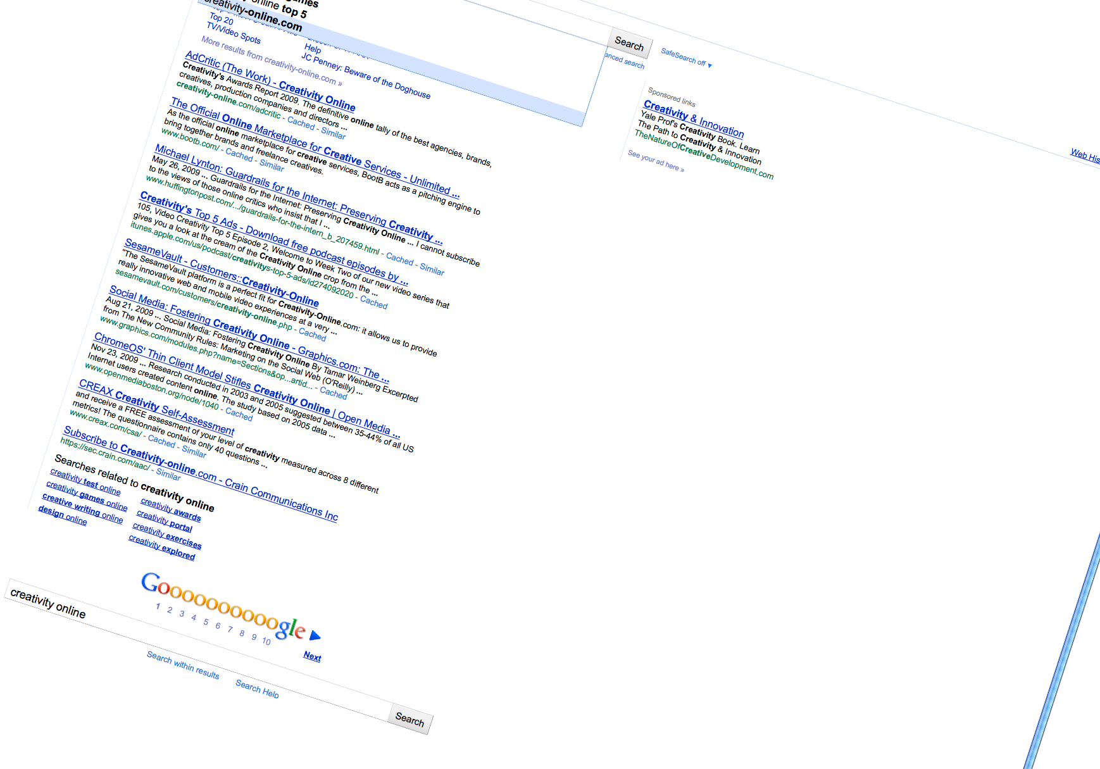Open Cached link for itunes.apple.com result
Image resolution: width=1100 pixels, height=769 pixels.
[374, 302]
